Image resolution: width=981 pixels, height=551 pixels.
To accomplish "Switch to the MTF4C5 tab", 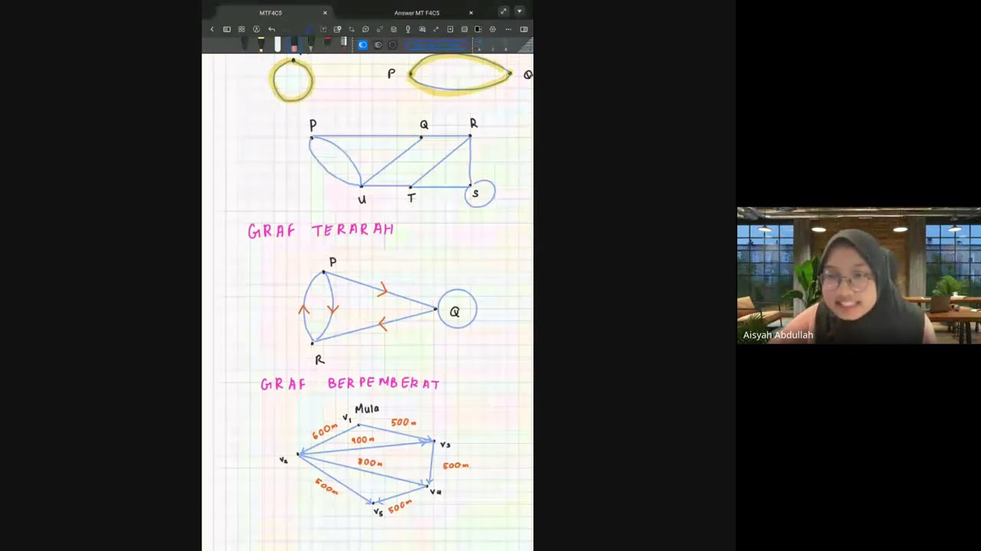I will [271, 13].
